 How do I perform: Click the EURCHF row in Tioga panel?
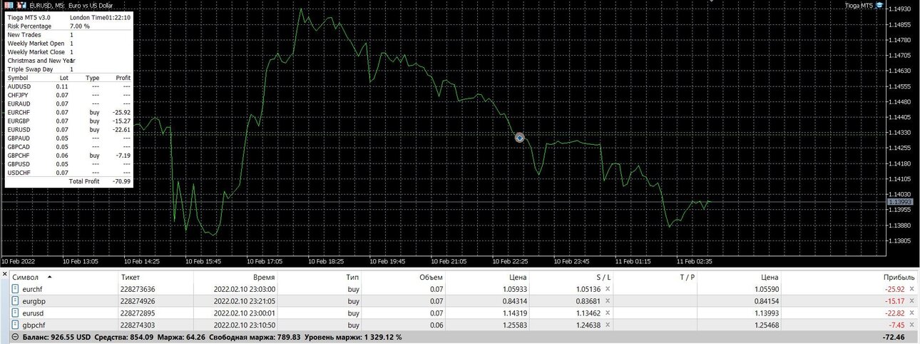(x=68, y=112)
